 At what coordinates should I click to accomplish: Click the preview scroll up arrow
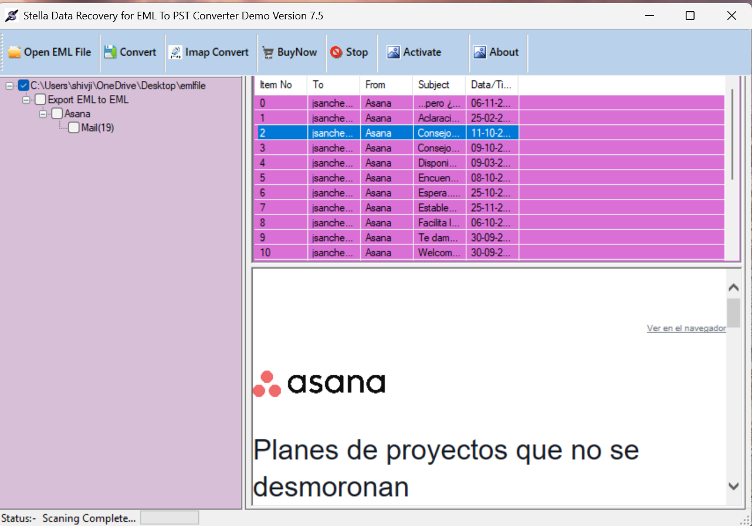(x=733, y=287)
